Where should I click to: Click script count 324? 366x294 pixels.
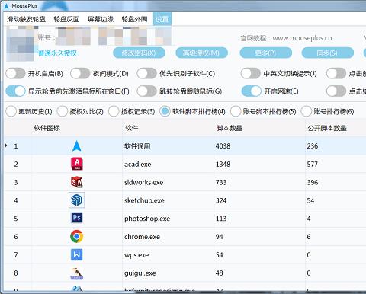coord(221,200)
